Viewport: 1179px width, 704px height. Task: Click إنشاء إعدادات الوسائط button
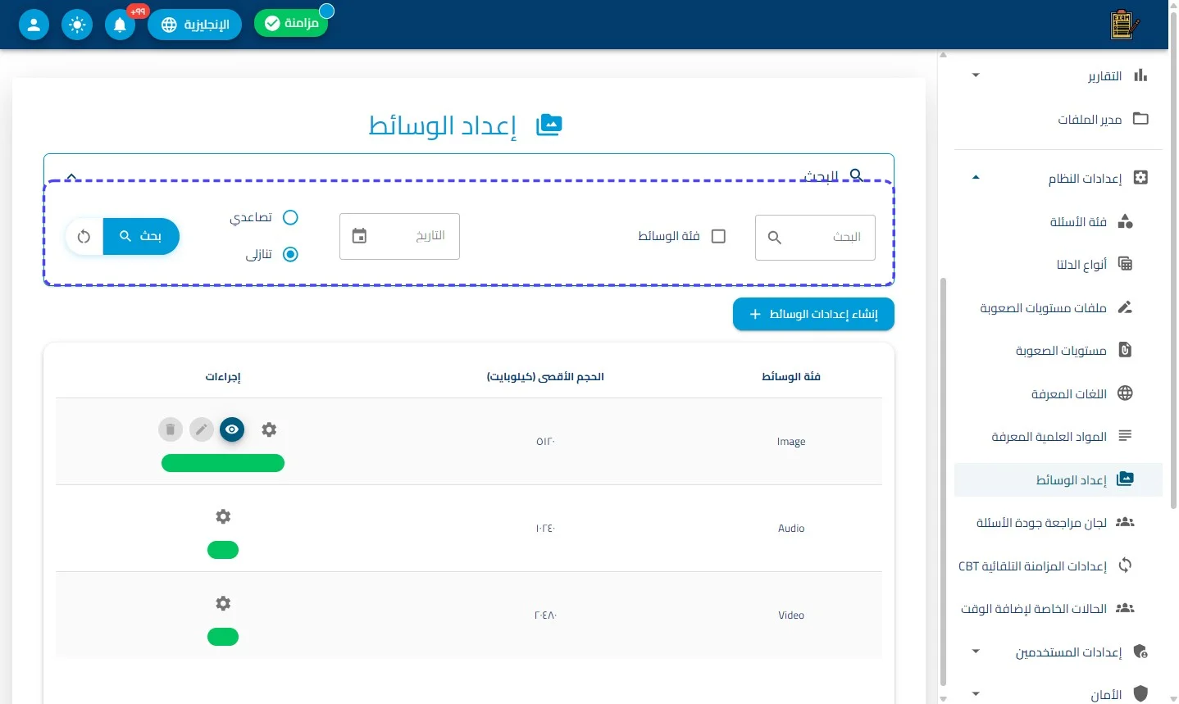pyautogui.click(x=813, y=314)
